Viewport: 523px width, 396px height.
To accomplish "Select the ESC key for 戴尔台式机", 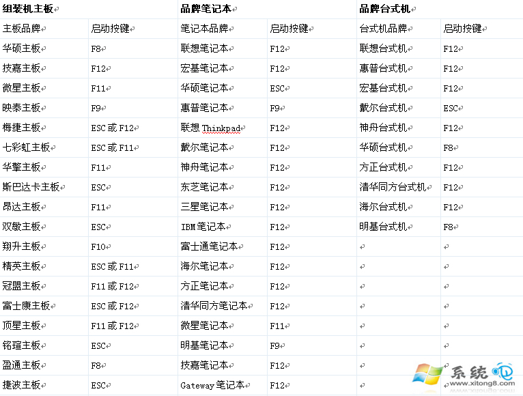I will (x=451, y=109).
